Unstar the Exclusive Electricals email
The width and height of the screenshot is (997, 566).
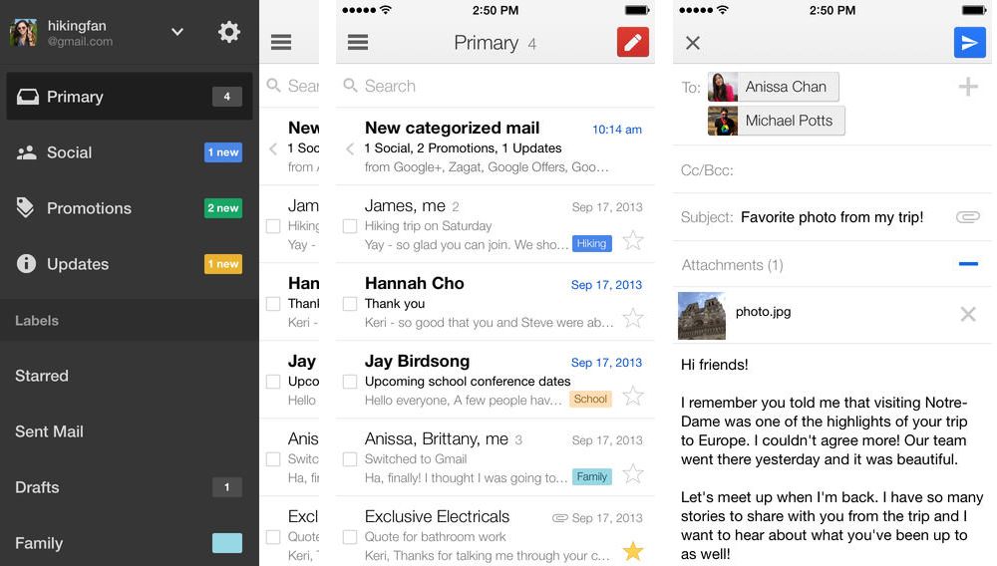(x=633, y=551)
